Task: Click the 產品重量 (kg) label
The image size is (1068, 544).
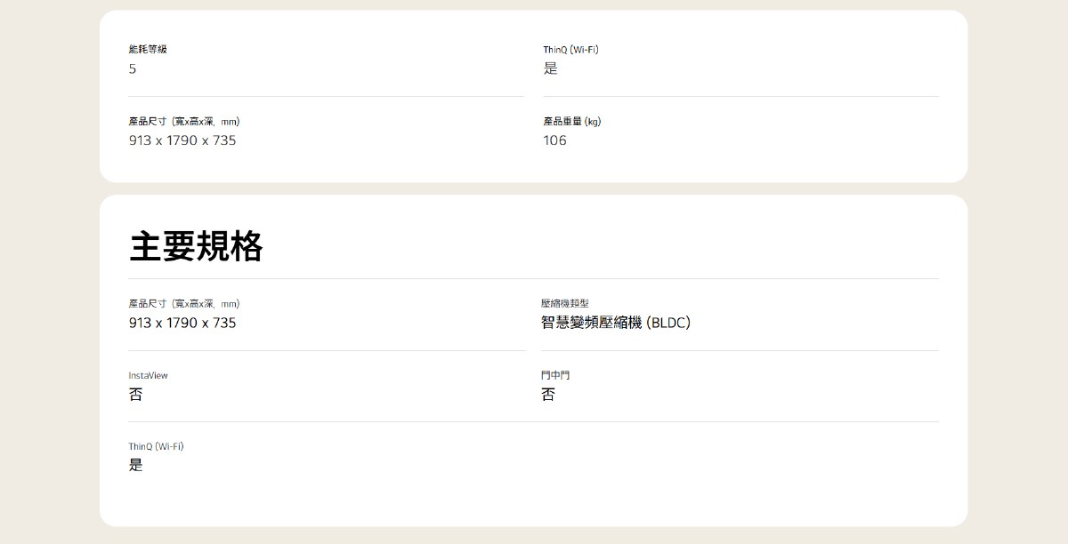Action: tap(572, 122)
